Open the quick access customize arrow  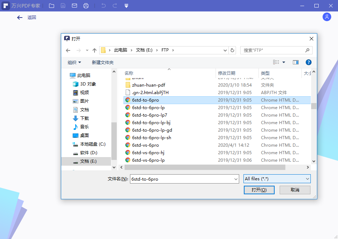(126, 6)
